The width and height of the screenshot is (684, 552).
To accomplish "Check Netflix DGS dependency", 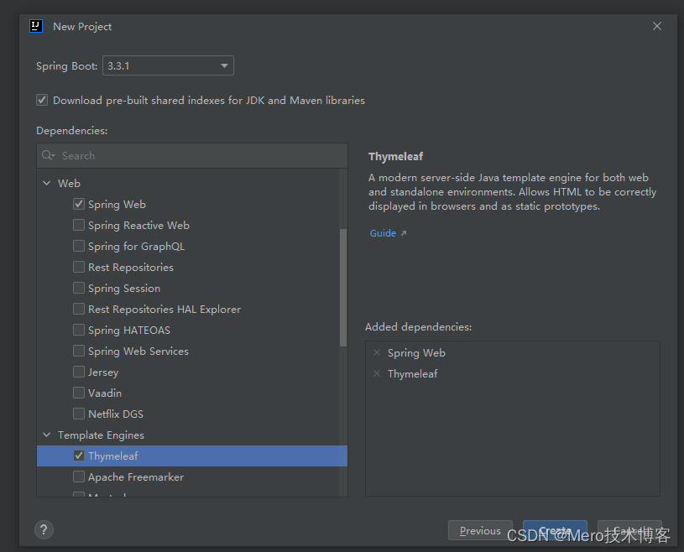I will (x=79, y=414).
